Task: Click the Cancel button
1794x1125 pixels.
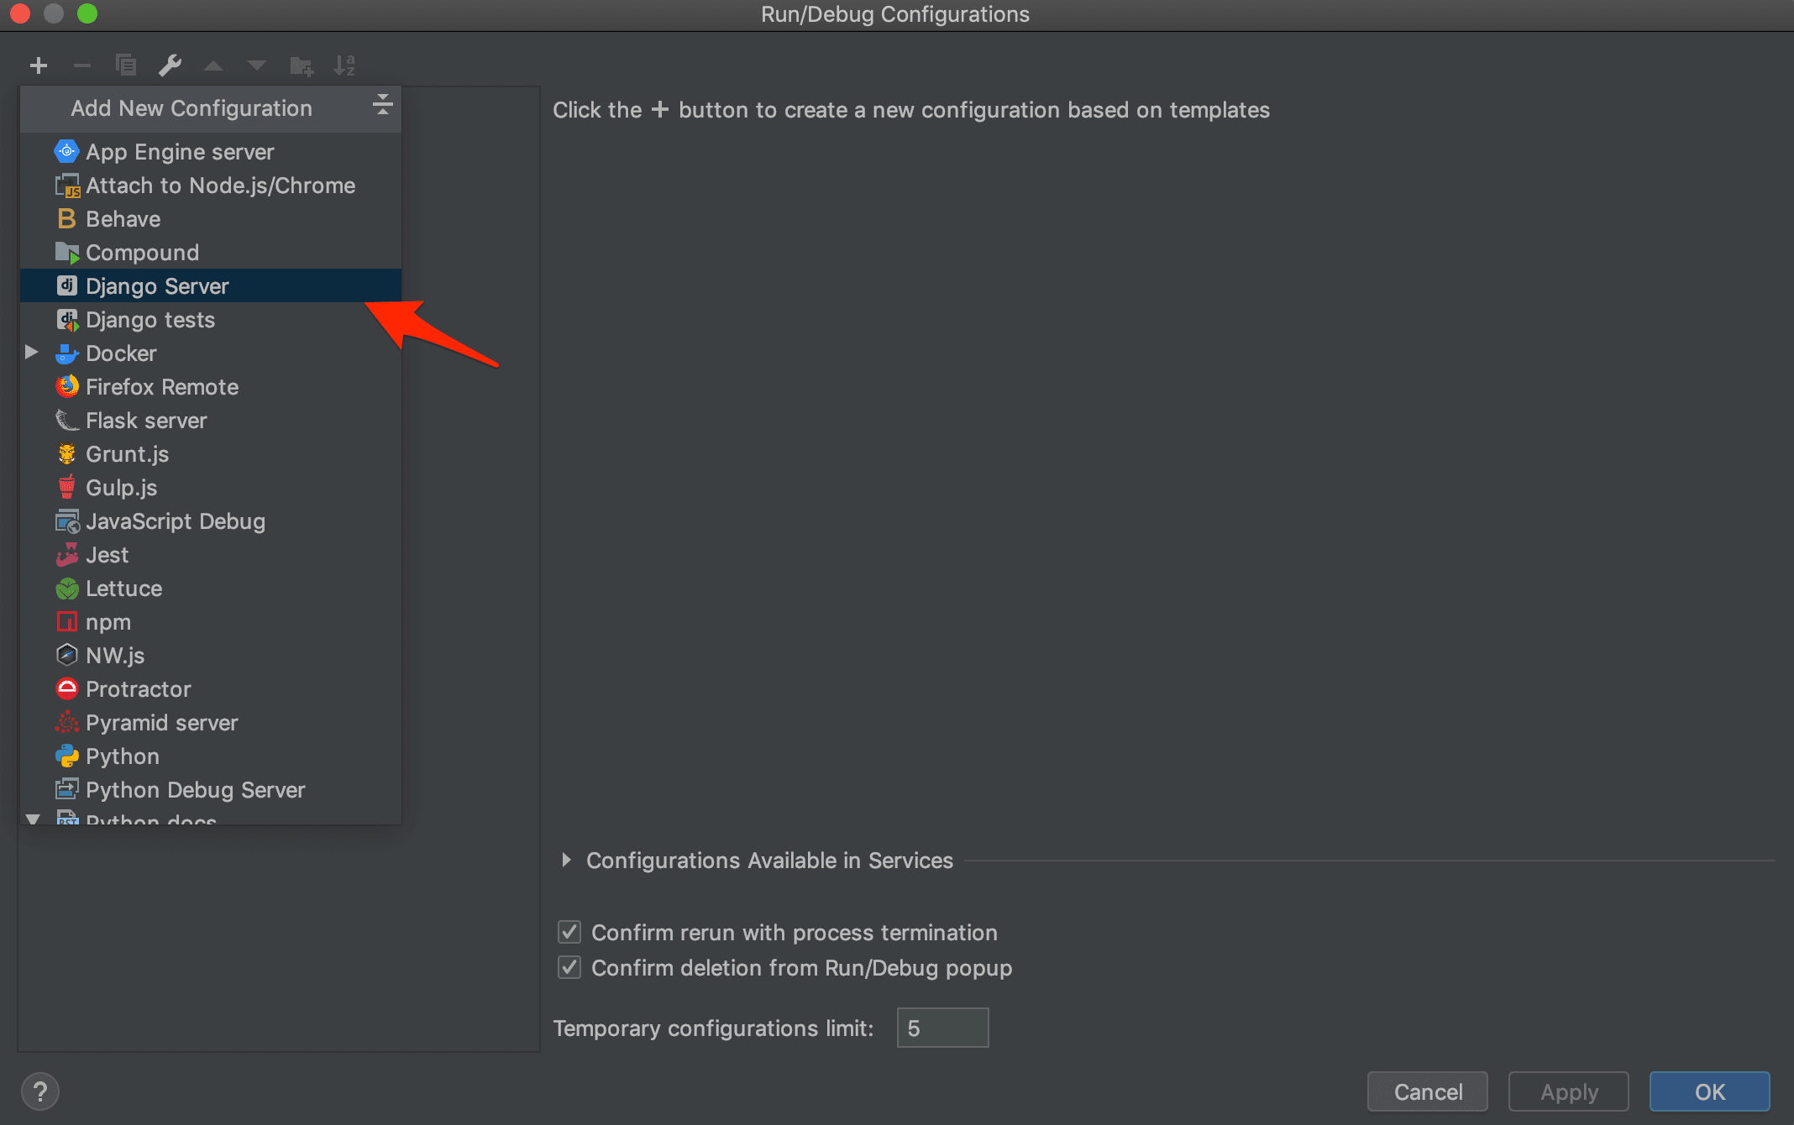Action: click(1428, 1091)
